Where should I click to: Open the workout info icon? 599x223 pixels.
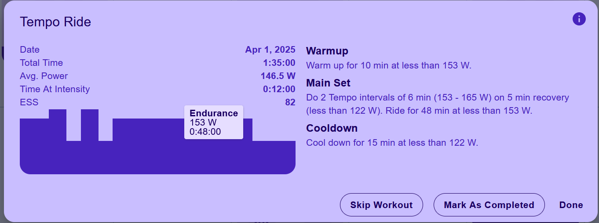[x=579, y=19]
